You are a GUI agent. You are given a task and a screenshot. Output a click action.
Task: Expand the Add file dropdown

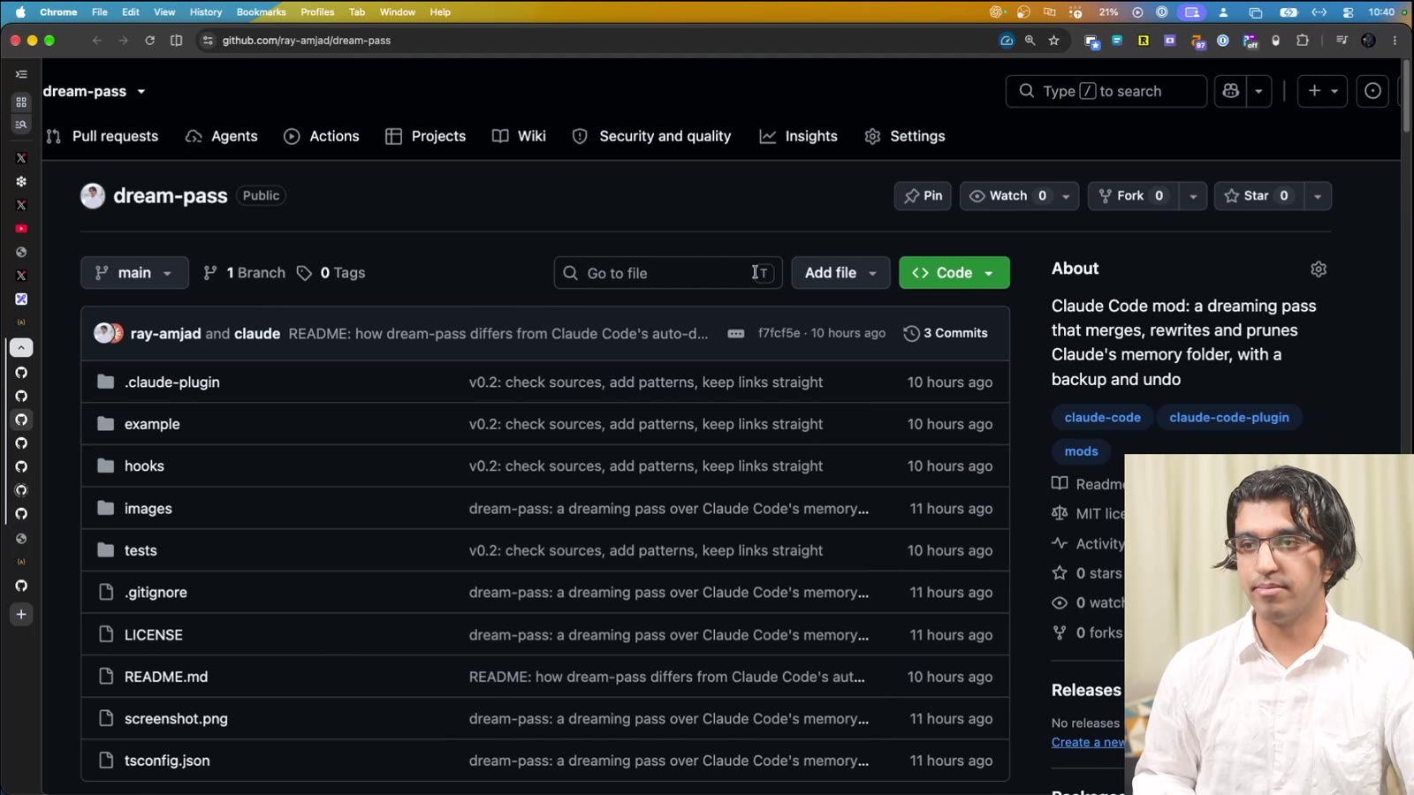pos(840,273)
